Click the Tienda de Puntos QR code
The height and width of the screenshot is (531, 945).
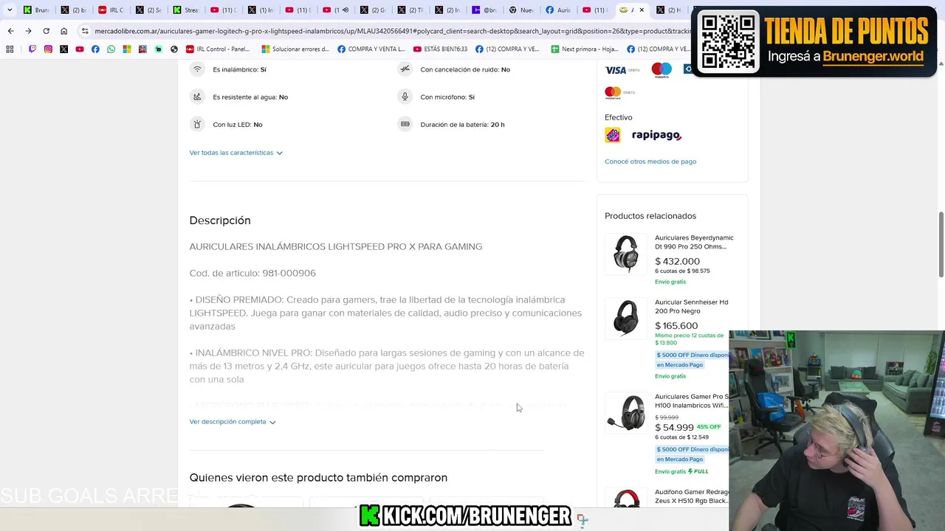pyautogui.click(x=727, y=42)
